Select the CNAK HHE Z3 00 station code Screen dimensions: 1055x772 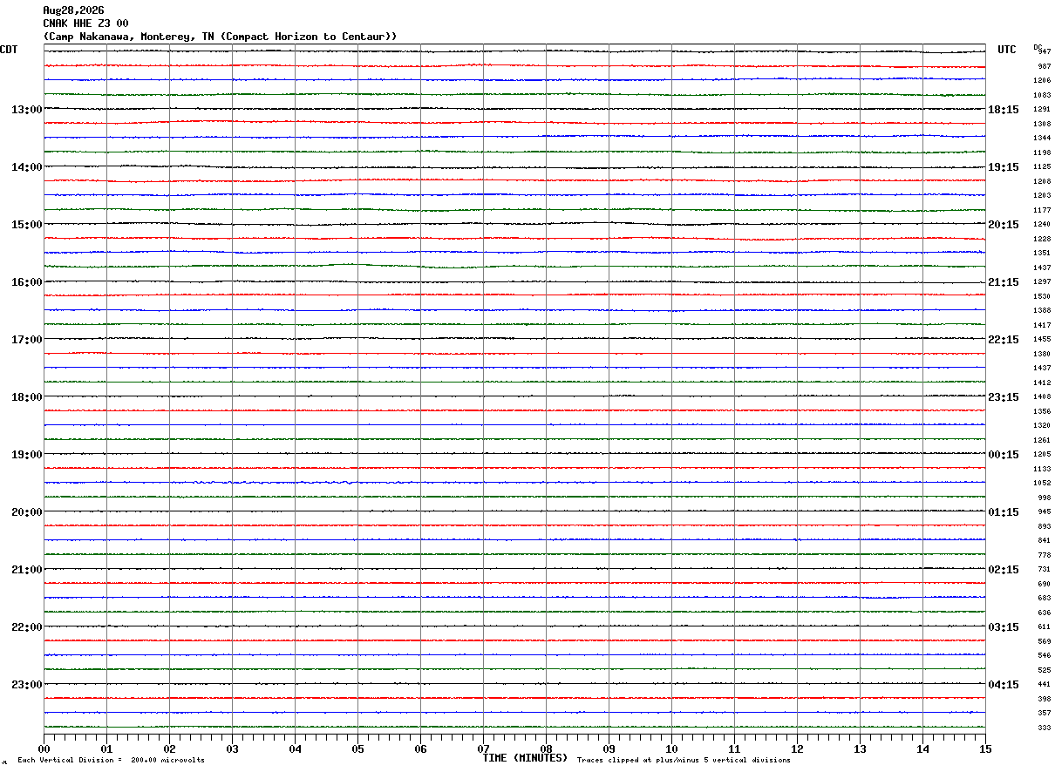pos(85,24)
